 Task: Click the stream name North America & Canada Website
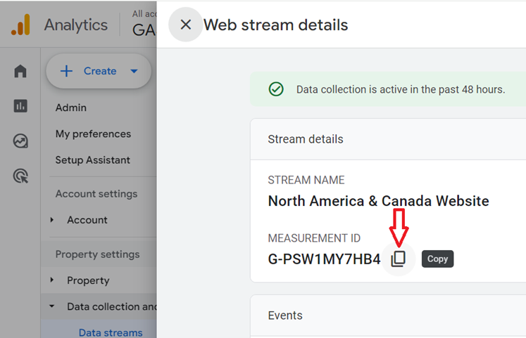click(378, 201)
